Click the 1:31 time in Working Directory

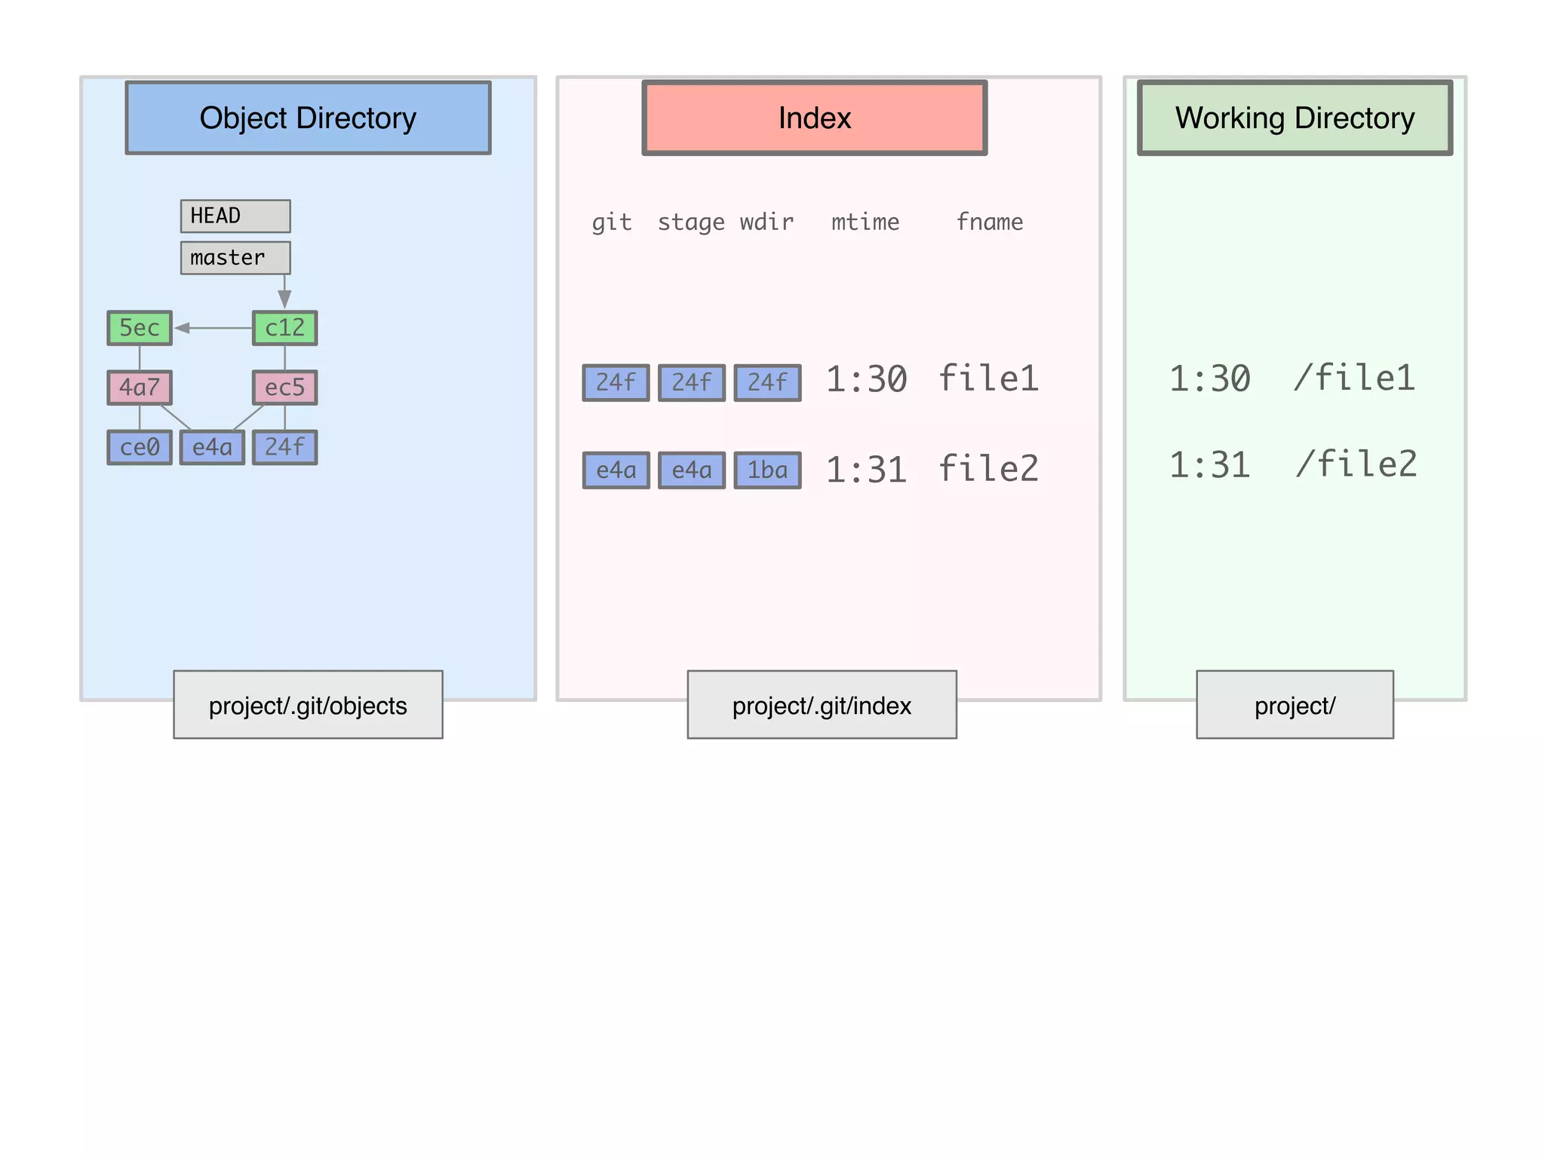(x=1209, y=464)
